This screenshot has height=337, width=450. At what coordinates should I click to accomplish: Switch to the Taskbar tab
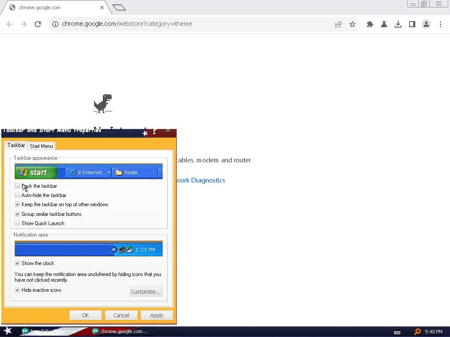(x=16, y=145)
